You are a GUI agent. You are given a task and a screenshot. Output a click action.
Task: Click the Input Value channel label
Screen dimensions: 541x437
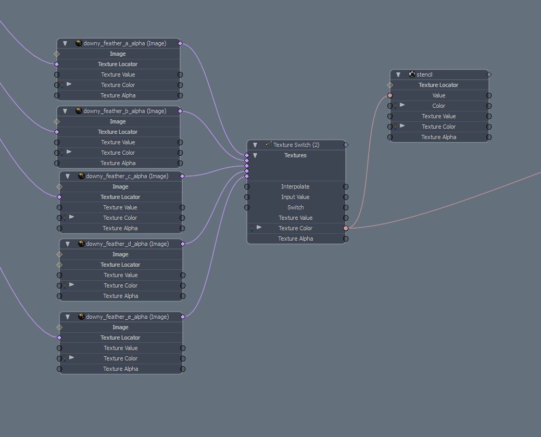pyautogui.click(x=295, y=197)
